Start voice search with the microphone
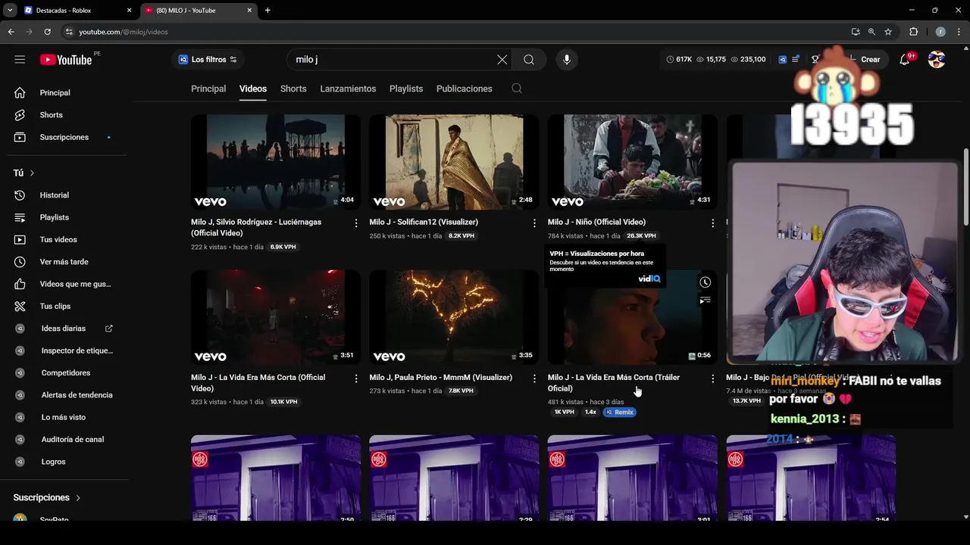Image resolution: width=970 pixels, height=545 pixels. pos(567,60)
